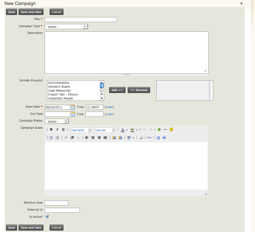Viewport: 255px width, 232px height.
Task: Click the Add >> button
Action: point(117,90)
